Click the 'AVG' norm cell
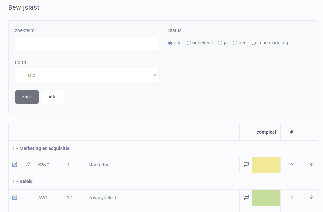323x212 pixels. point(43,198)
